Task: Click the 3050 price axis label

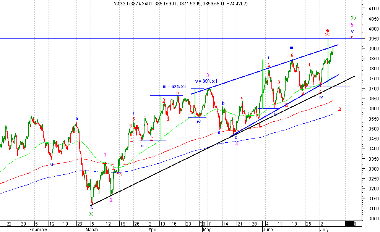Action: (x=373, y=219)
